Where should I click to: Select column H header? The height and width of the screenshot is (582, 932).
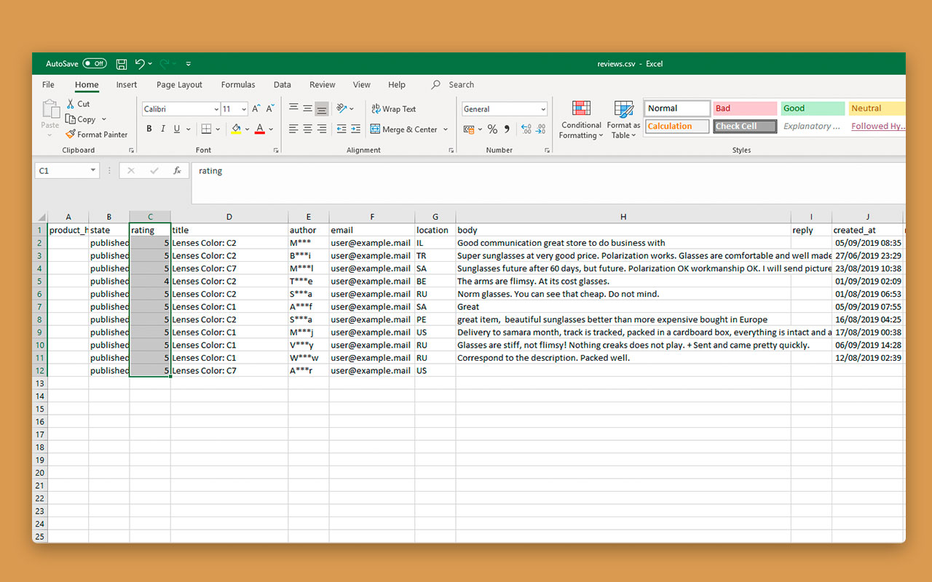coord(623,217)
